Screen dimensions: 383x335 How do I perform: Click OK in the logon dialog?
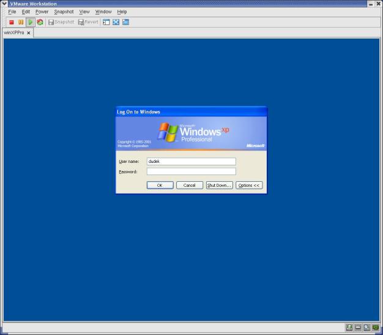[x=160, y=185]
